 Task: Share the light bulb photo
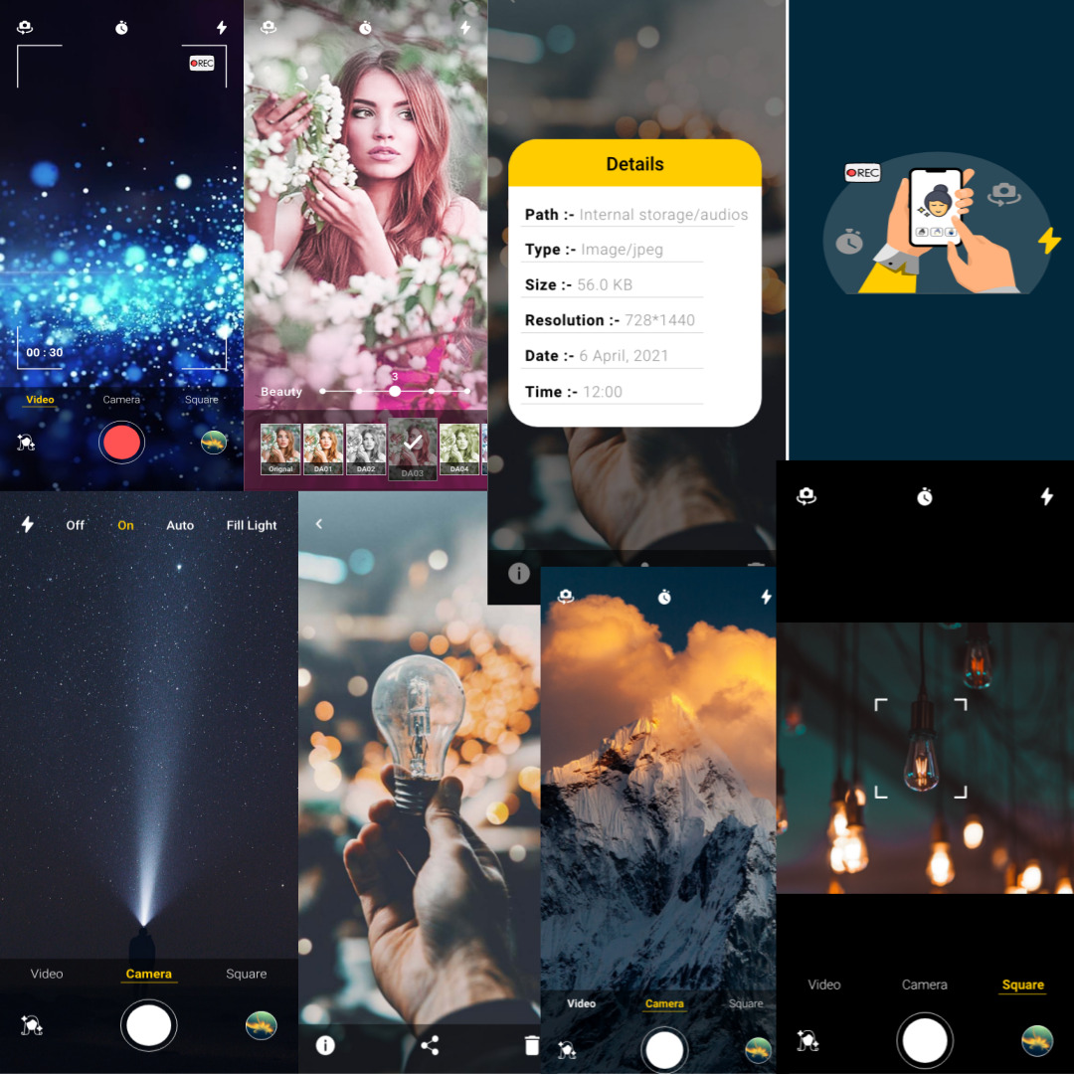(430, 1045)
